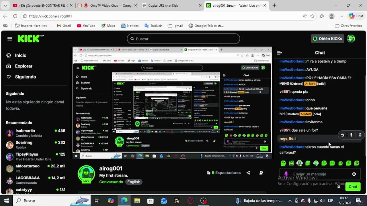
Task: Open OBS Studio from the taskbar
Action: tap(203, 201)
